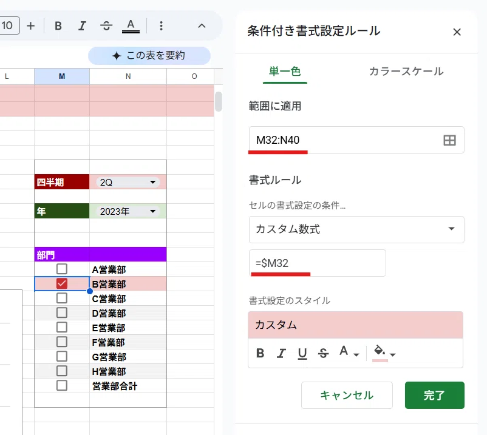The image size is (487, 435).
Task: Click the キャンセル button
Action: tap(347, 396)
